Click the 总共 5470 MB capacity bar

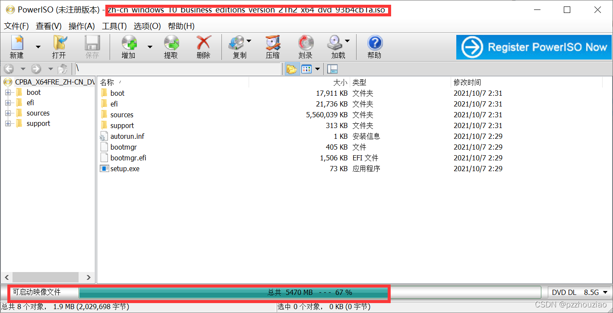[x=310, y=292]
